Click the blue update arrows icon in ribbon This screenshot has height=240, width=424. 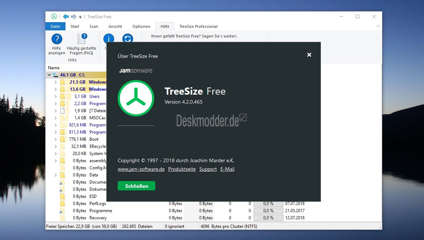click(128, 38)
